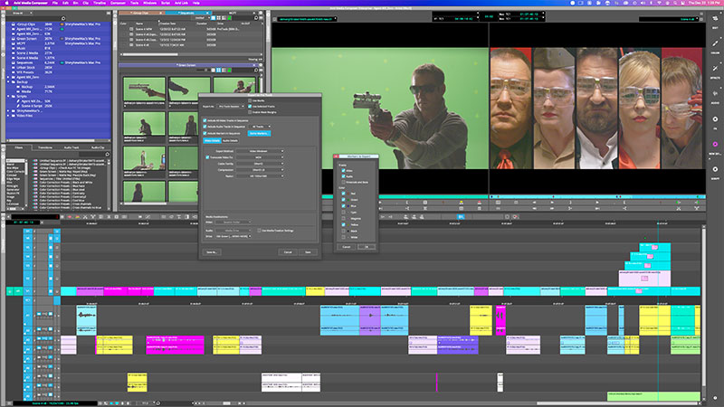Screen dimensions: 724x407
Task: Open the Apple menu
Action: (7, 3)
